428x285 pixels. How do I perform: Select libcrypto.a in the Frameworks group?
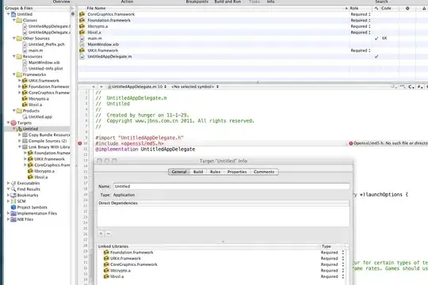(36, 99)
